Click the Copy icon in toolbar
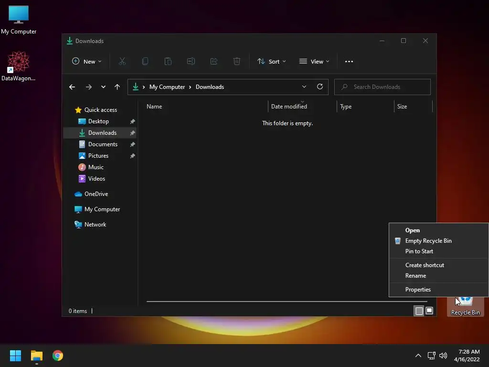The height and width of the screenshot is (367, 489). tap(145, 62)
